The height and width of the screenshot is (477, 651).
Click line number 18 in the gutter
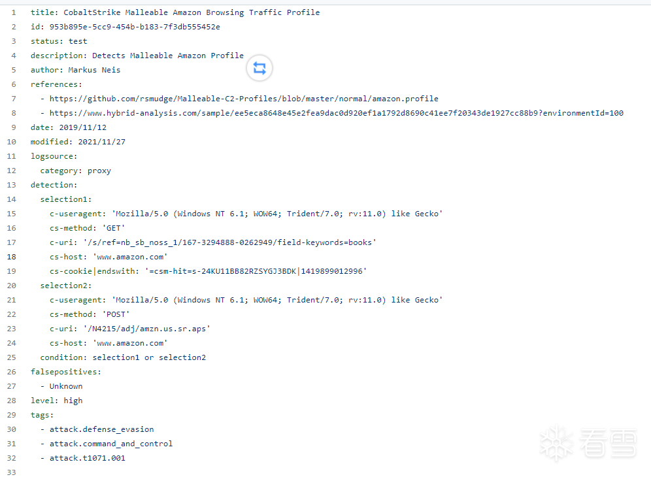[x=12, y=257]
